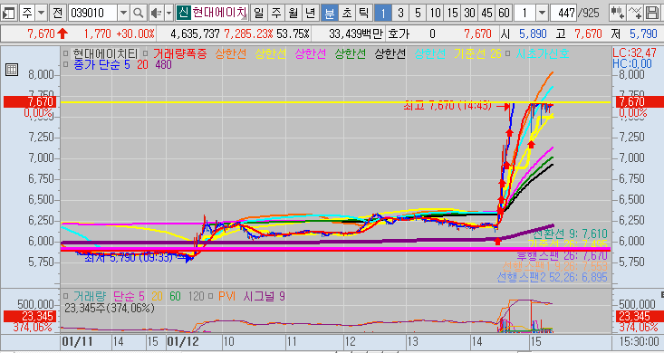The image size is (664, 353).
Task: Switch to monthly chart 월
Action: 293,13
